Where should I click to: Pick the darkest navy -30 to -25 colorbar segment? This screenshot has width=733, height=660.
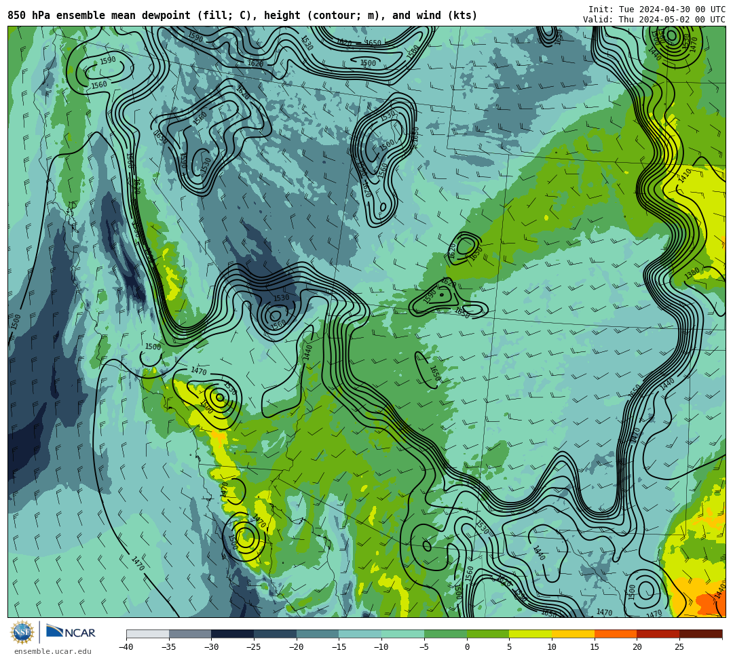tap(233, 634)
